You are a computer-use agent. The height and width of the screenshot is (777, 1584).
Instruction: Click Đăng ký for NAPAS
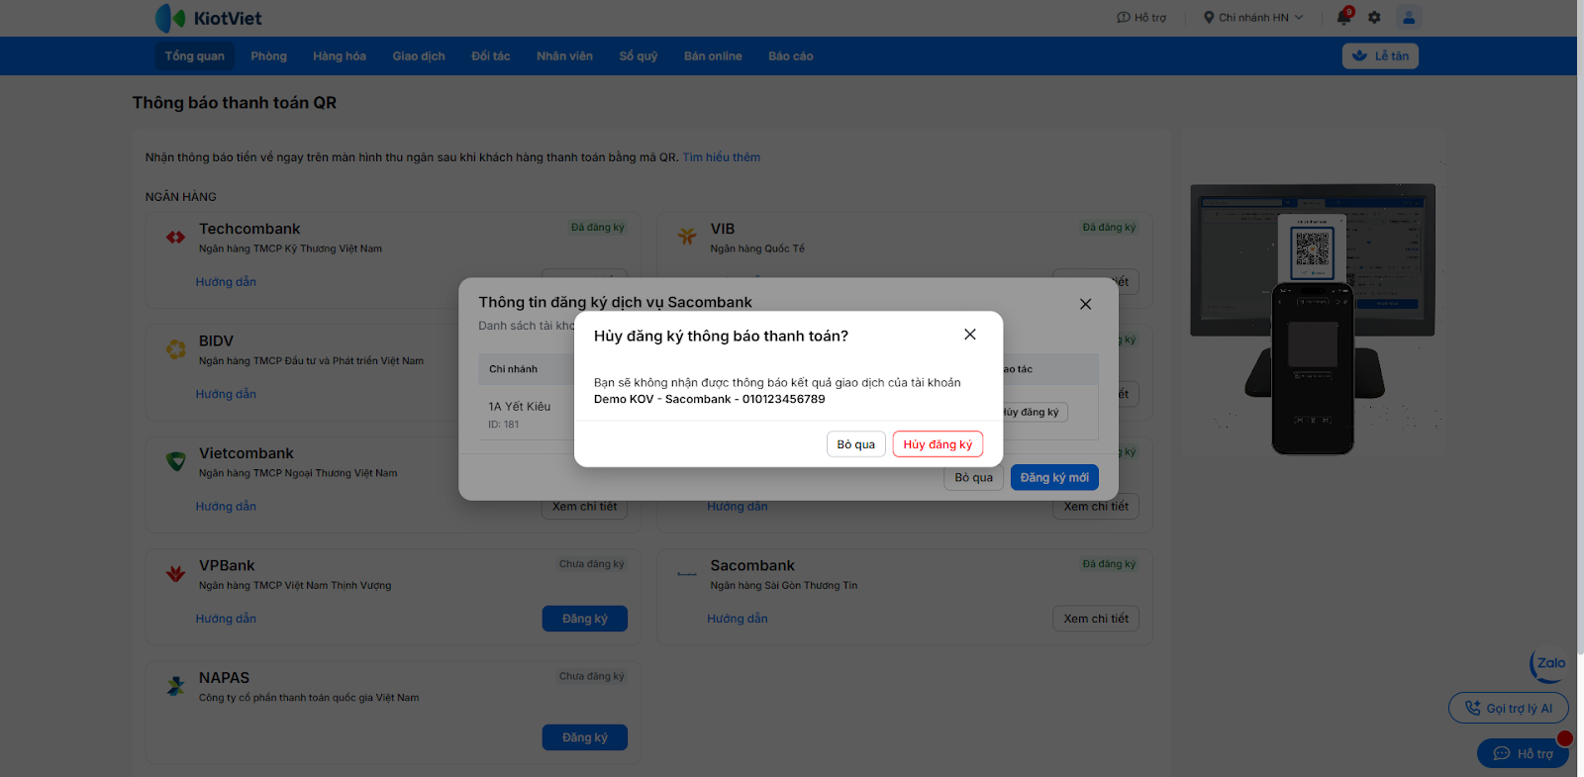585,737
